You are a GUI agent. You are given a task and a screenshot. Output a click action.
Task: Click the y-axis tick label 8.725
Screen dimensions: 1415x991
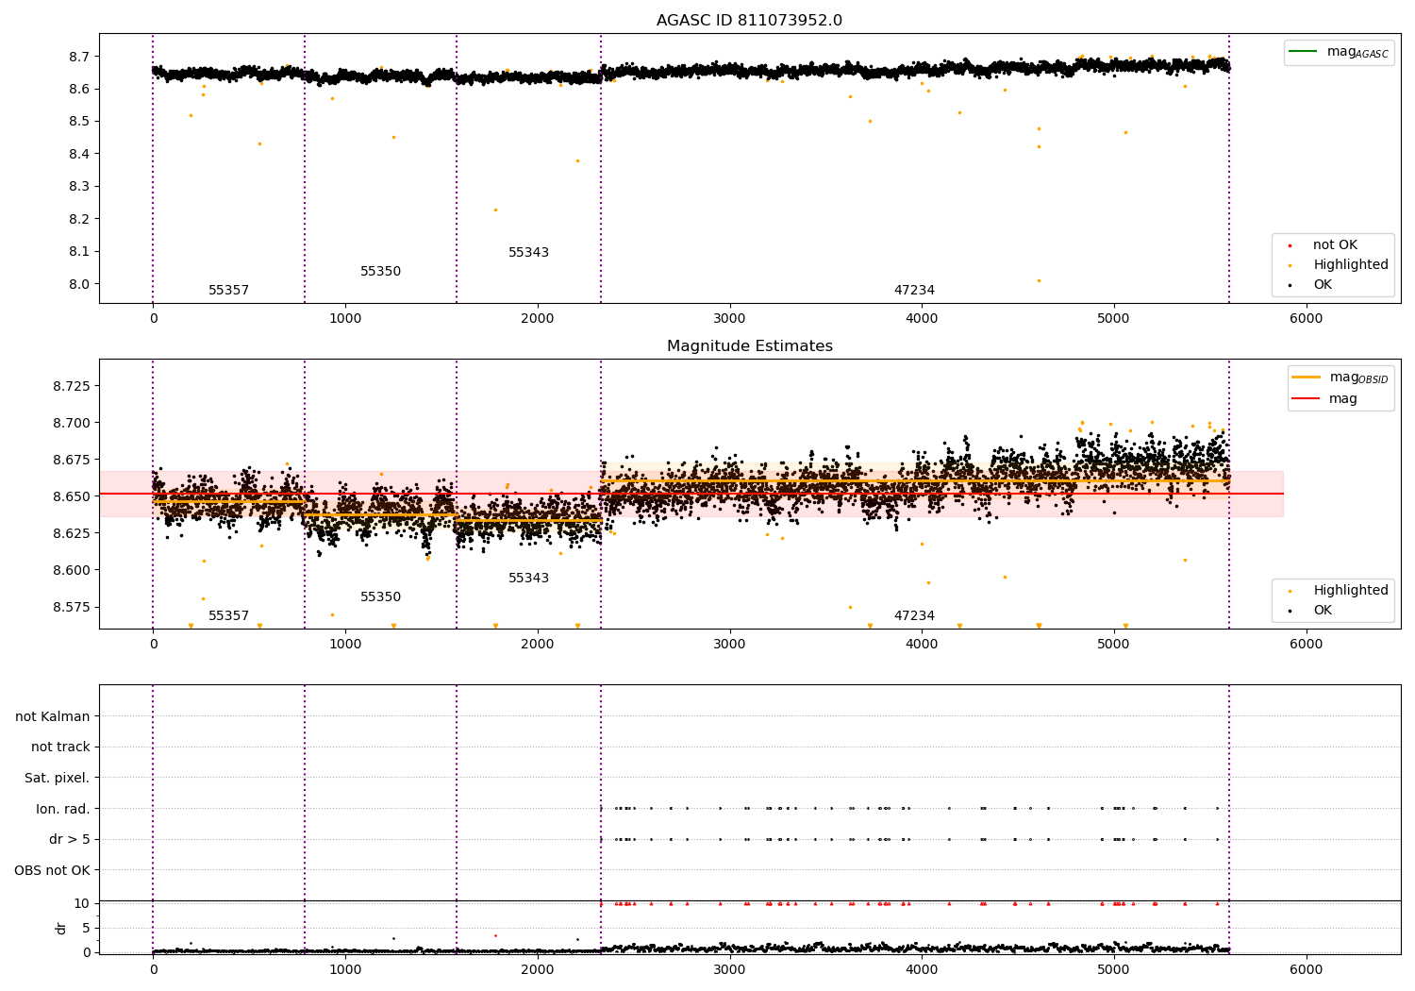72,387
